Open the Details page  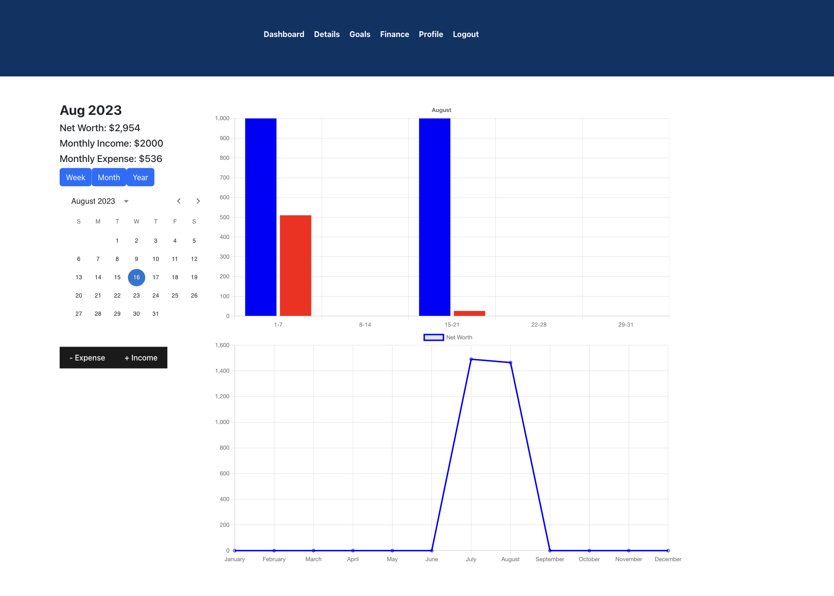click(327, 34)
